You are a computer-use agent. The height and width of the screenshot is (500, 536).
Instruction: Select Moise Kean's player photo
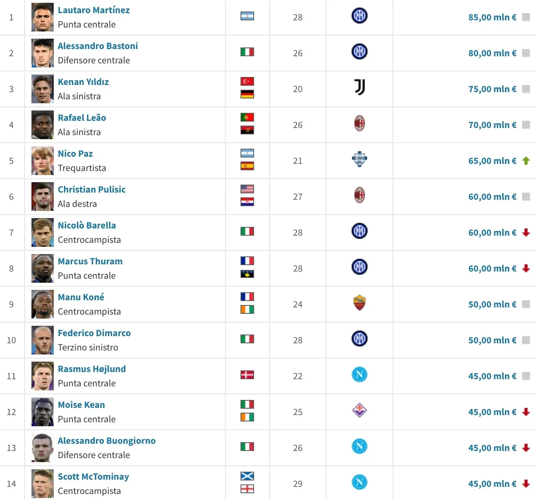tap(42, 412)
